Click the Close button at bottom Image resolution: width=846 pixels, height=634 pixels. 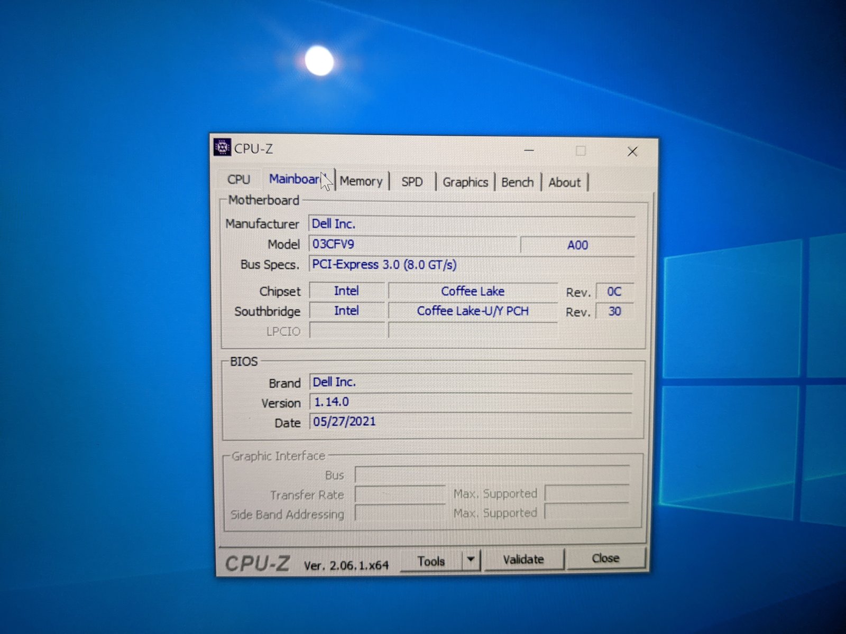point(605,558)
